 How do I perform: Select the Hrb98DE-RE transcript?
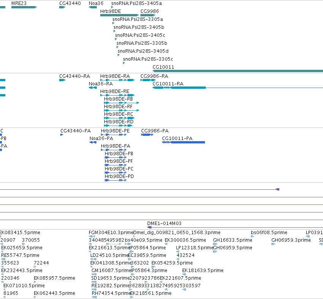[117, 95]
